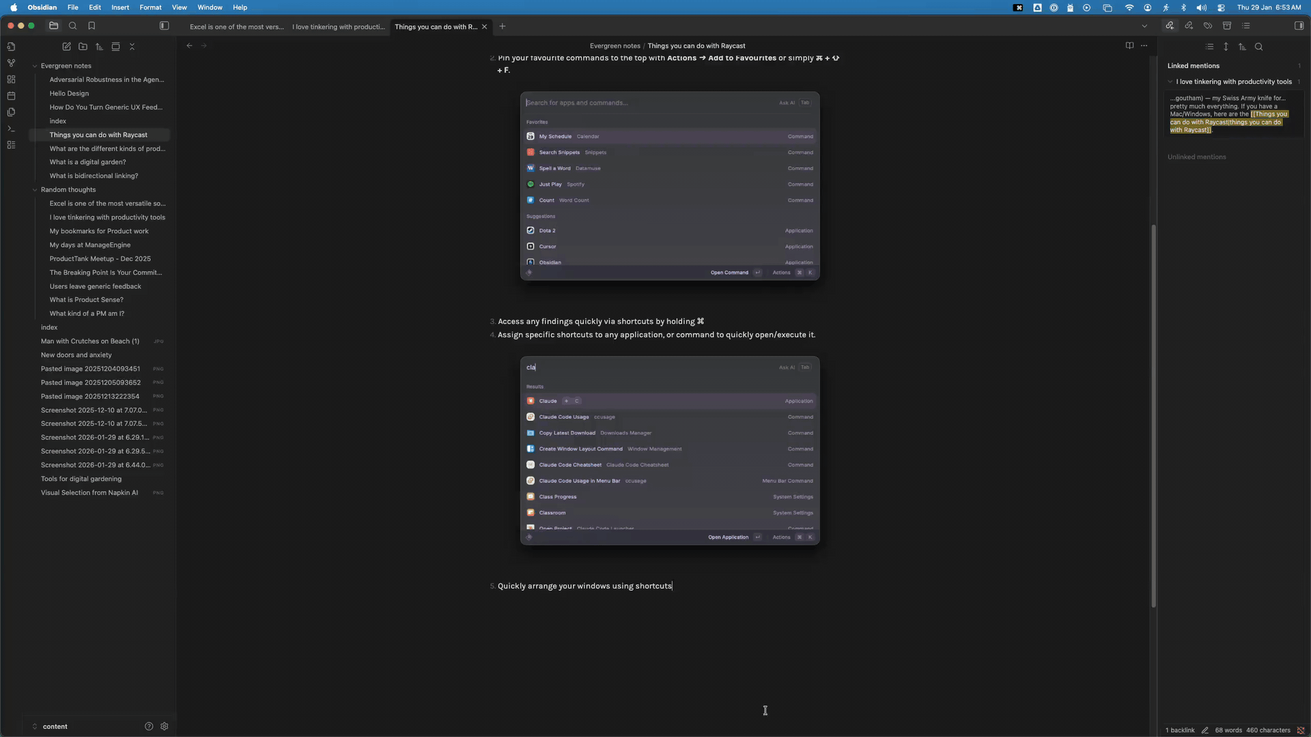Switch to the 'I love tinkering with producti...' tab
1311x737 pixels.
click(x=339, y=27)
